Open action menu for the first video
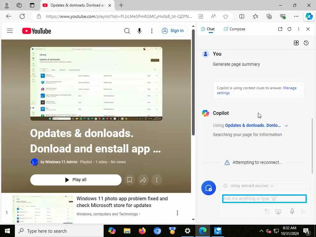This screenshot has width=316, height=237. click(177, 213)
